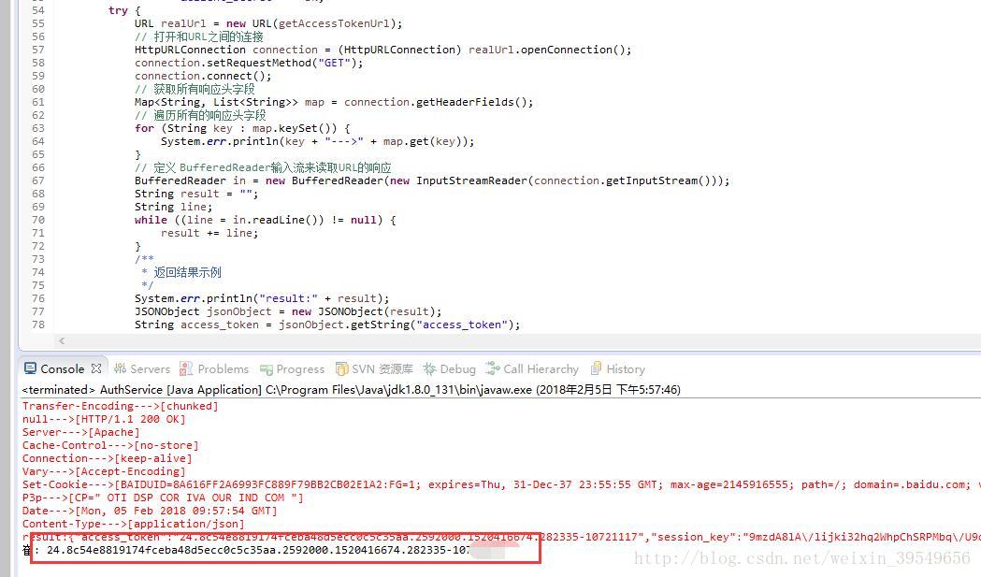Click 'System.err.println("result:" + result);' line
Screen dimensions: 981x577
point(262,298)
